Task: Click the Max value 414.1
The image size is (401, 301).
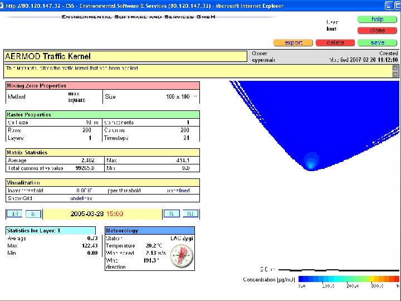Action: [183, 161]
